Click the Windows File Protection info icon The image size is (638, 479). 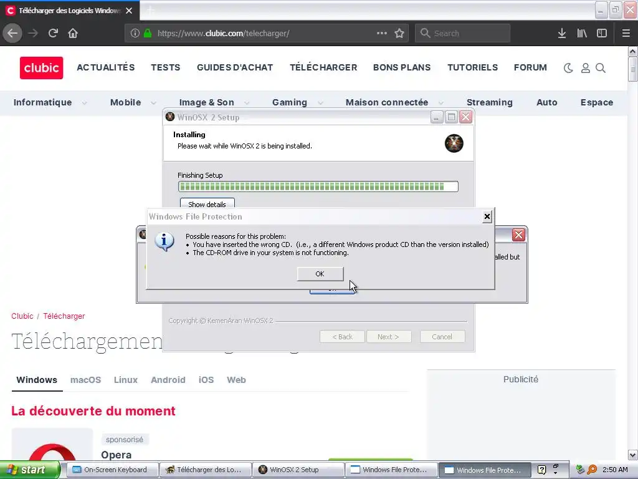[164, 242]
